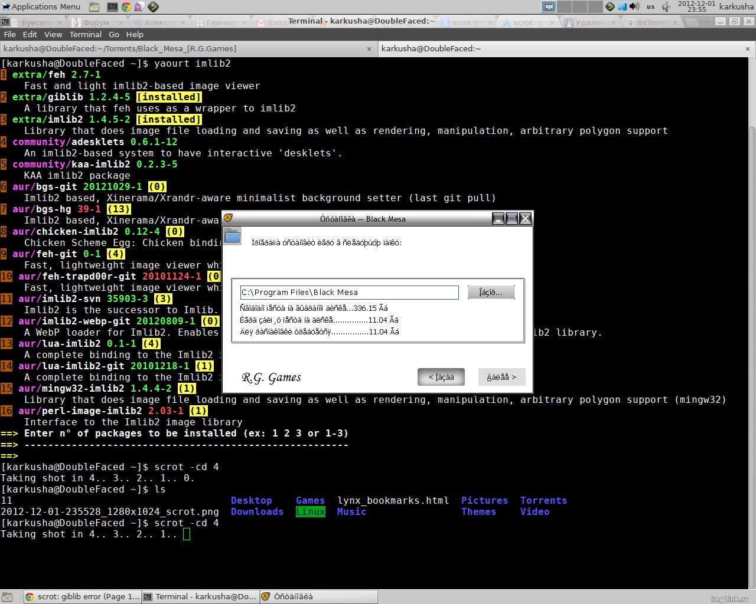
Task: Click folder icon in installer dialog
Action: tap(233, 237)
